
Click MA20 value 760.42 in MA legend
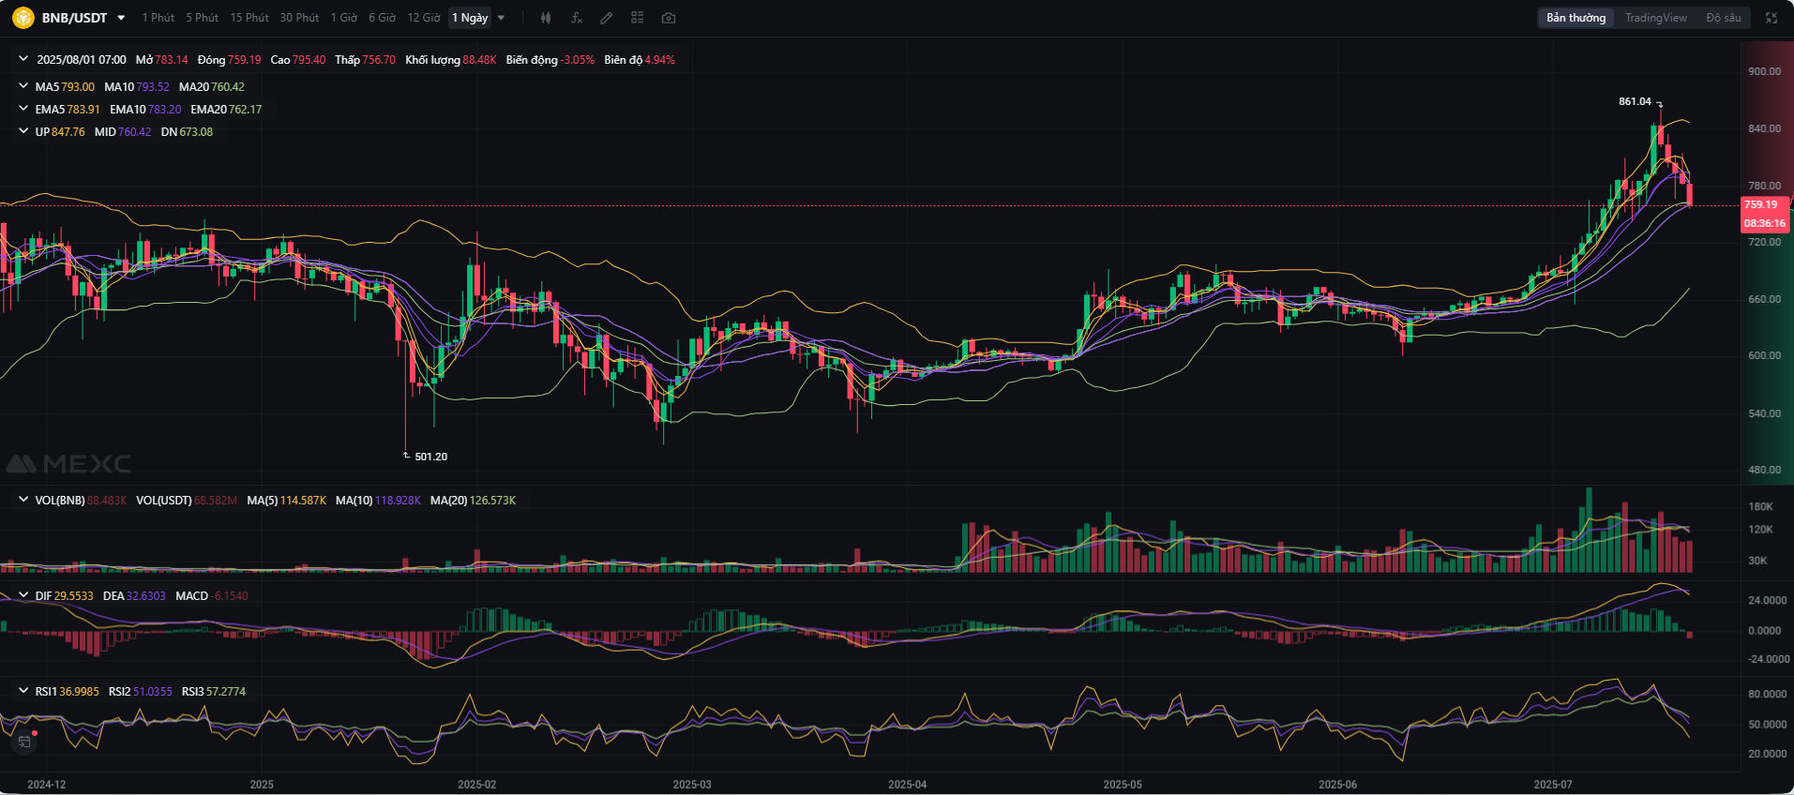tap(228, 86)
